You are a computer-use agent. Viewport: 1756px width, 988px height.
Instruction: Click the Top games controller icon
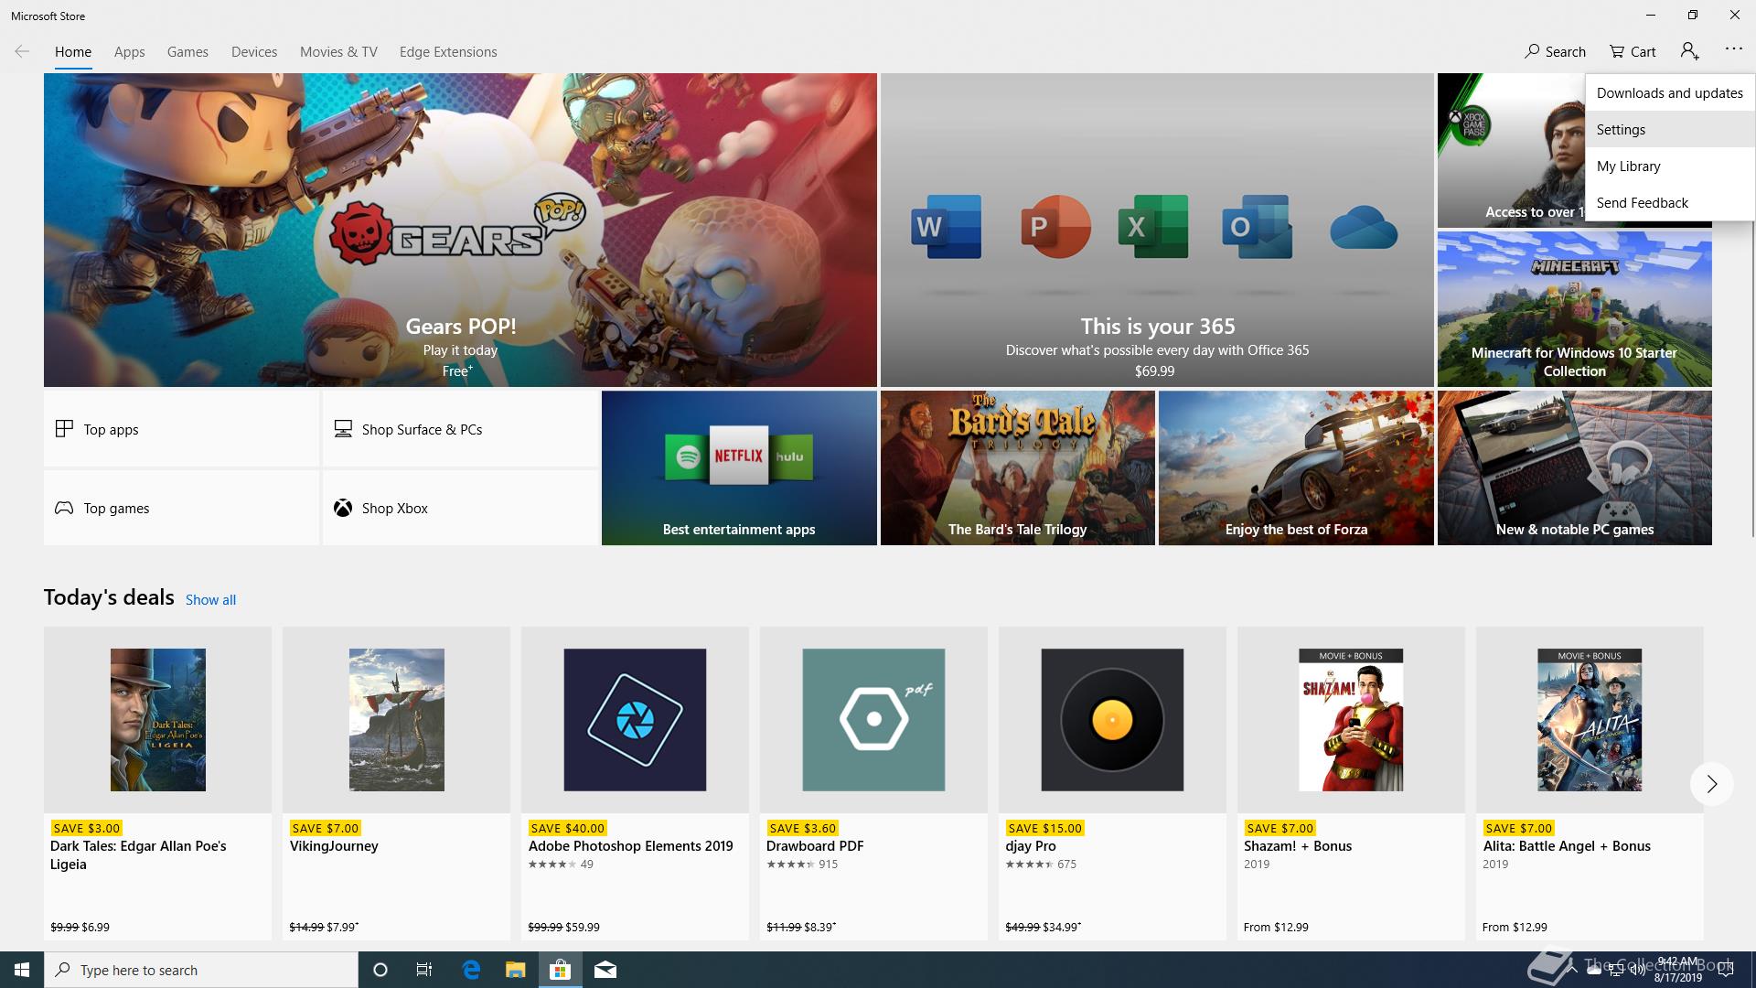tap(64, 508)
